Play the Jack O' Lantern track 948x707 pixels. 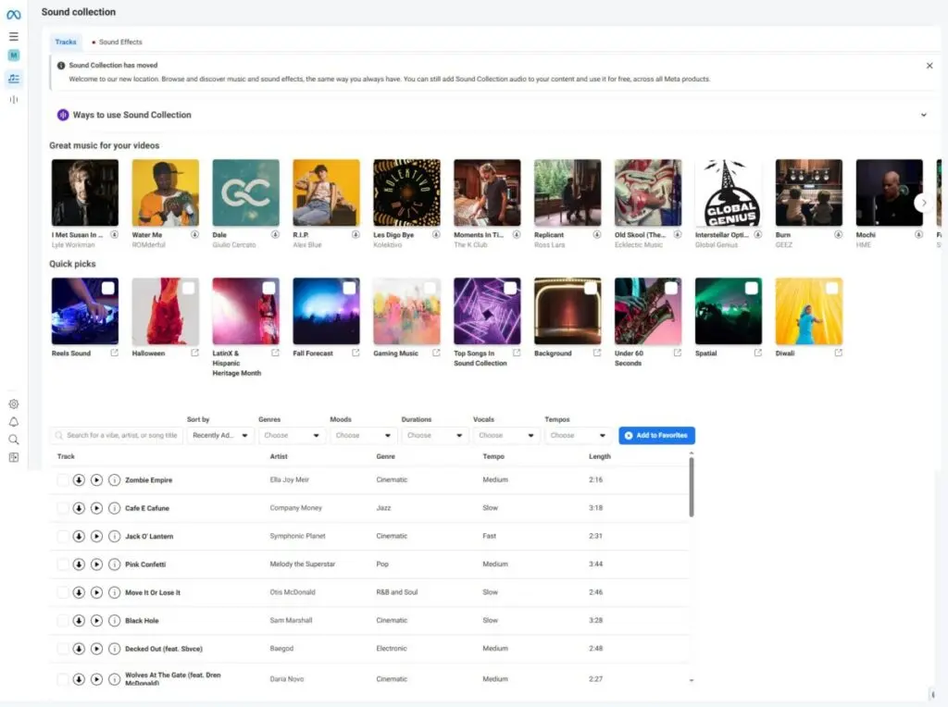(x=96, y=536)
